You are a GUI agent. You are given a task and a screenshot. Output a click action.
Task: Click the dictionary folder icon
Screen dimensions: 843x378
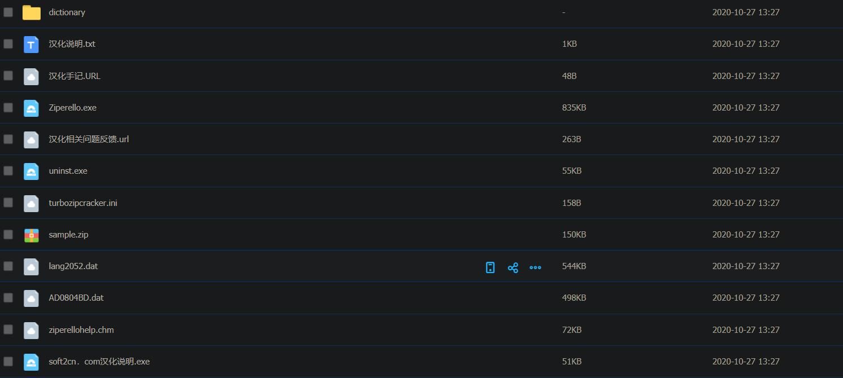(x=32, y=12)
